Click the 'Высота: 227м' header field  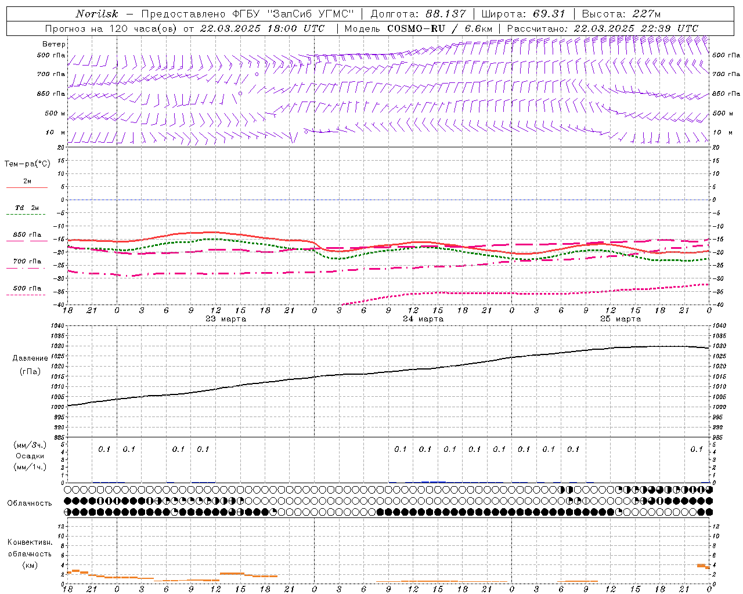pyautogui.click(x=621, y=14)
